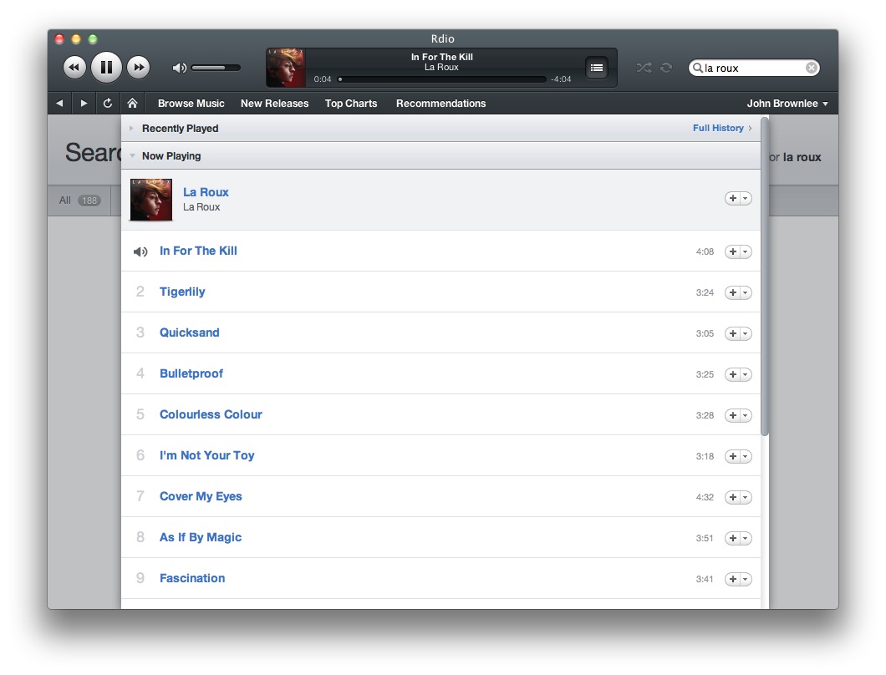The image size is (886, 675).
Task: Go to the home page
Action: 132,104
